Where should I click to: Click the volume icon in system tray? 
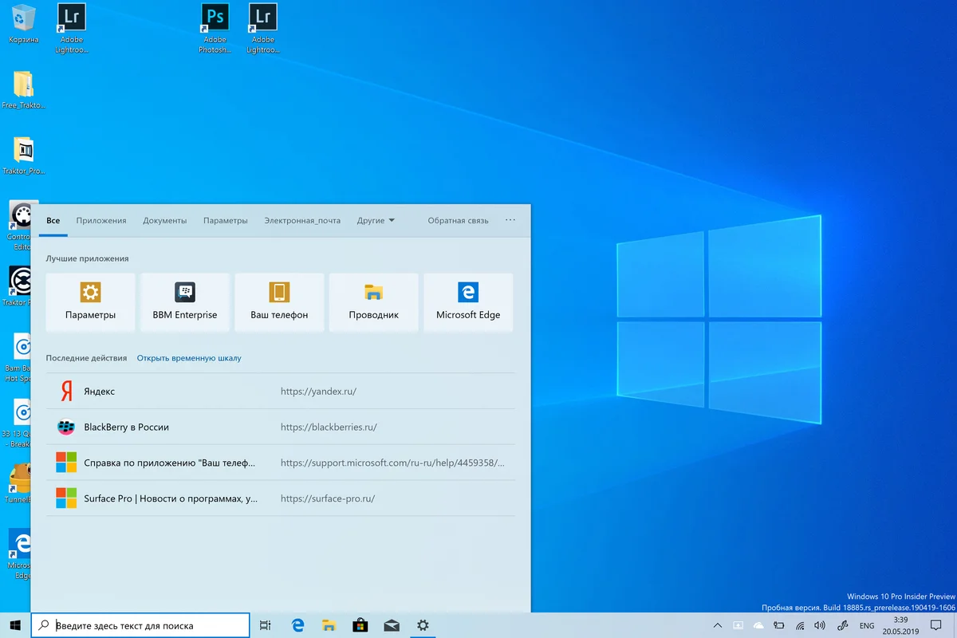(819, 625)
